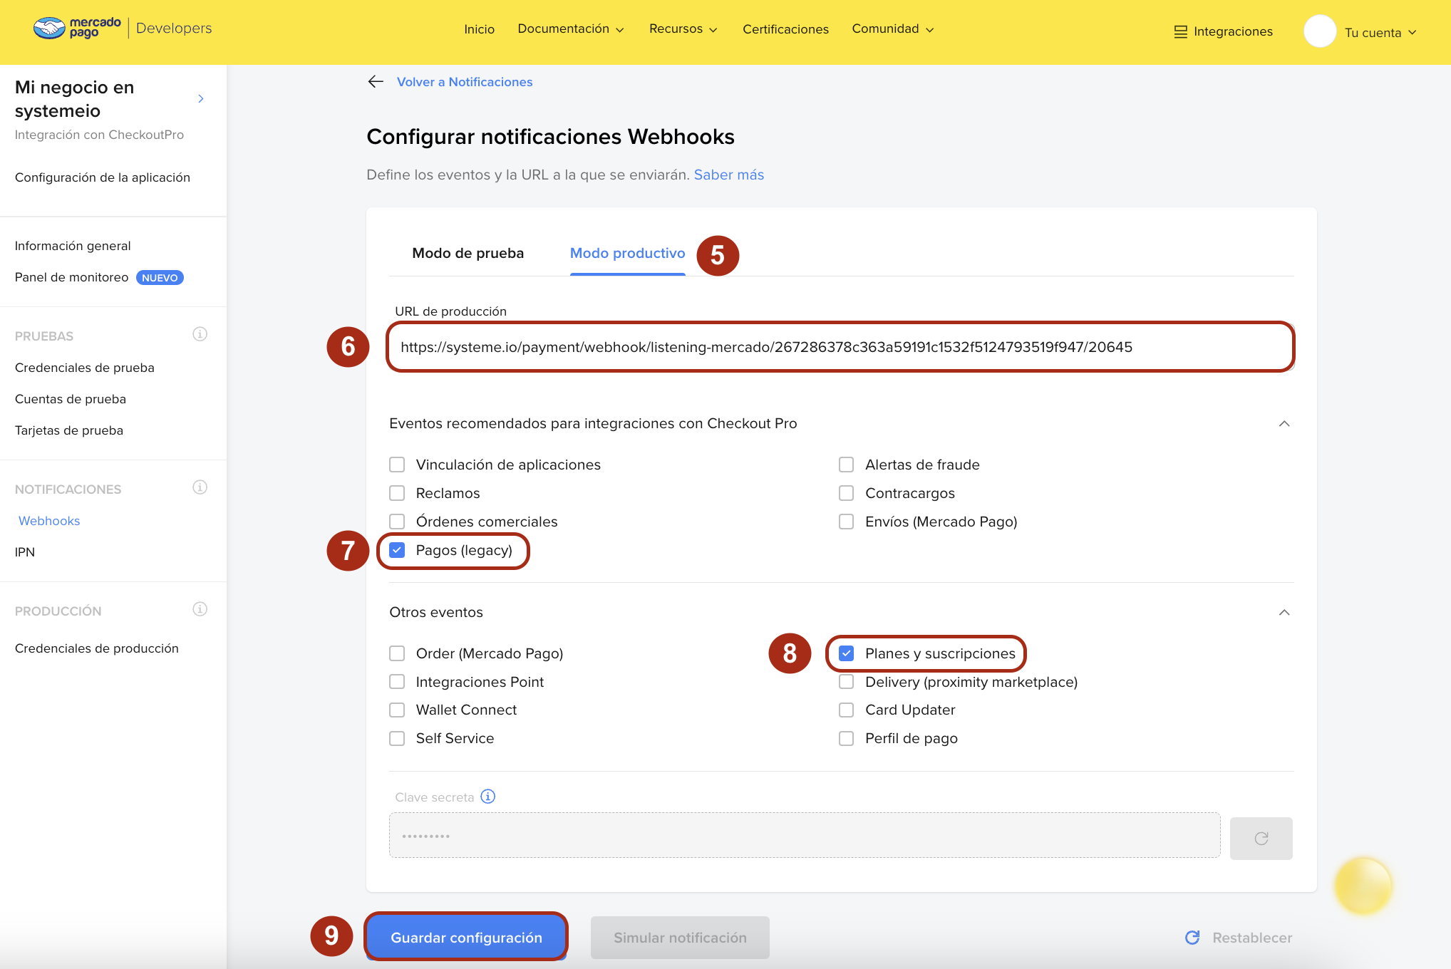Click the Simular notificación button
1451x969 pixels.
pos(680,938)
